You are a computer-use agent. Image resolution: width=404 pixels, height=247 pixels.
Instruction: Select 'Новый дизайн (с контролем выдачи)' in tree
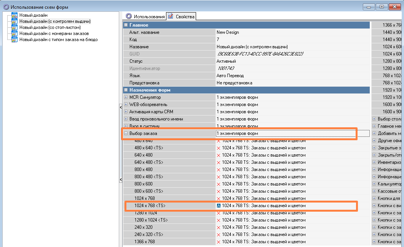coord(55,21)
